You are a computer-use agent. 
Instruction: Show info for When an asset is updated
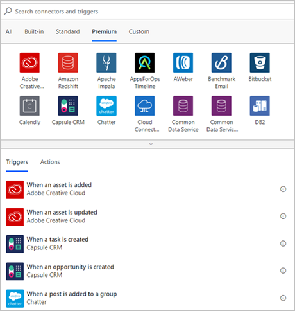283,216
